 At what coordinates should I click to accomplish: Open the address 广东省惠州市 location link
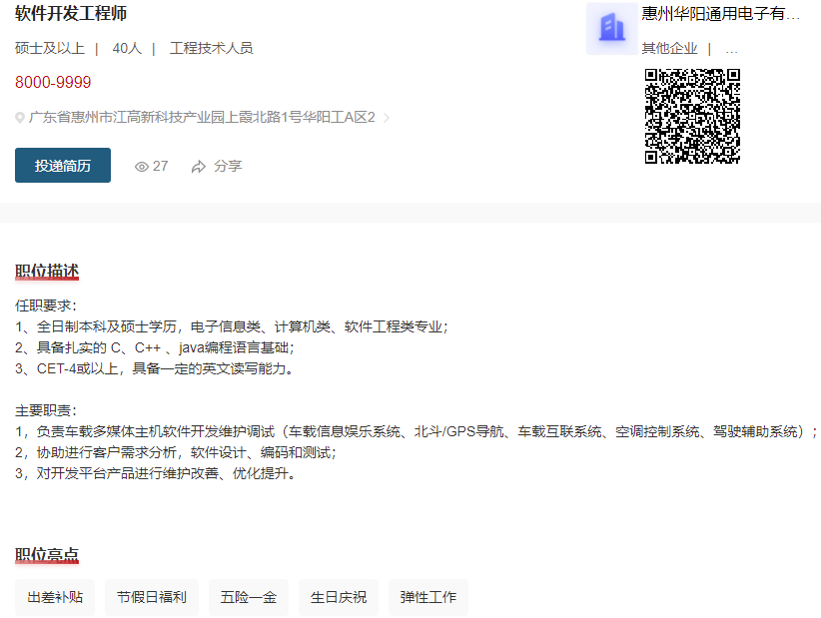pyautogui.click(x=202, y=117)
